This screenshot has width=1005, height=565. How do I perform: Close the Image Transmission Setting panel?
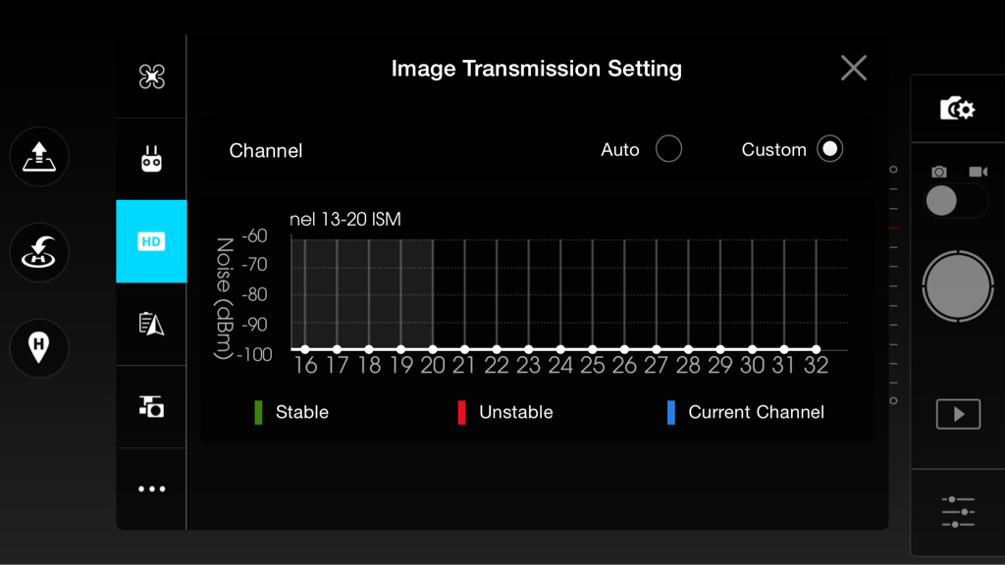(854, 68)
